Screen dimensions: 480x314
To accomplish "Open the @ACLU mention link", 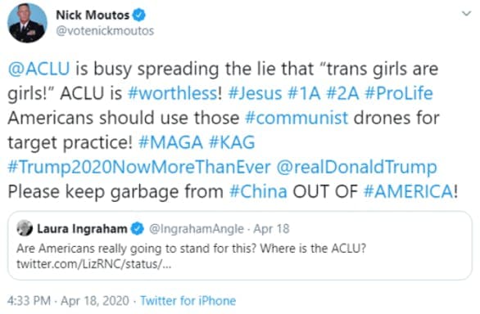I will pos(38,69).
